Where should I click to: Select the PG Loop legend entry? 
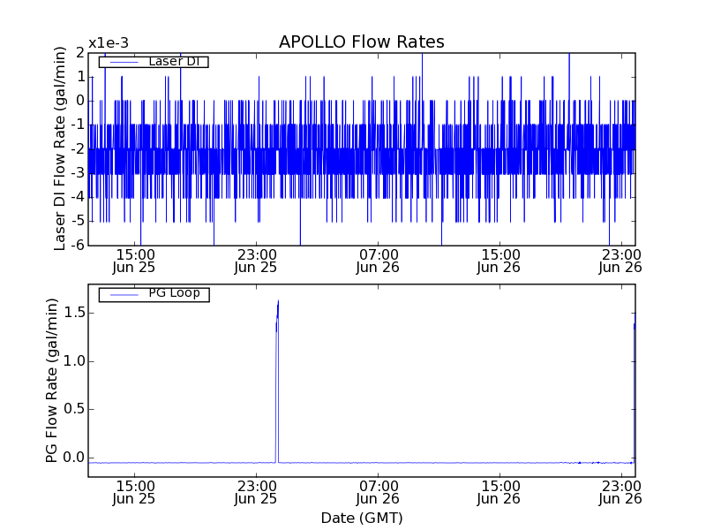coord(154,294)
